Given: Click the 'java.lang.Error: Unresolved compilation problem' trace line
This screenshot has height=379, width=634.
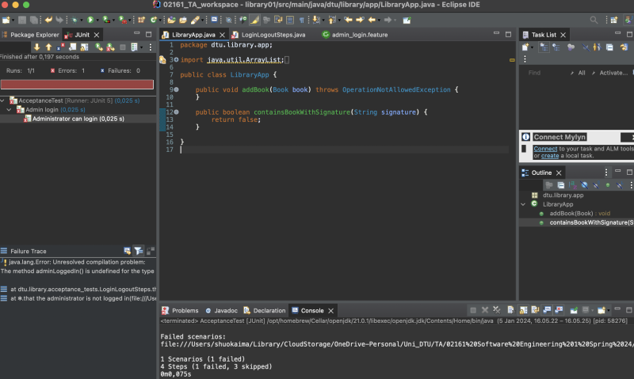Looking at the screenshot, I should pos(77,262).
